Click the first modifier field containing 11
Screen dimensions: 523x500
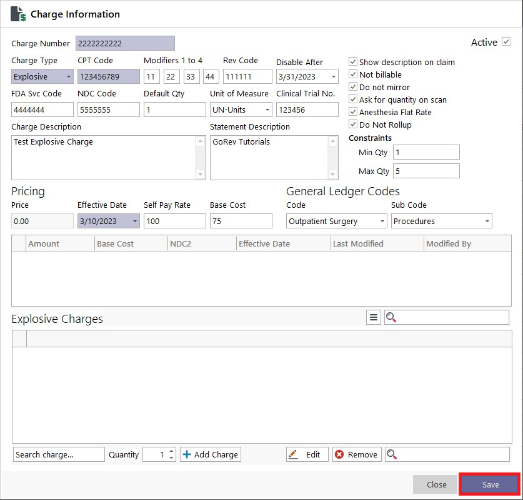152,76
